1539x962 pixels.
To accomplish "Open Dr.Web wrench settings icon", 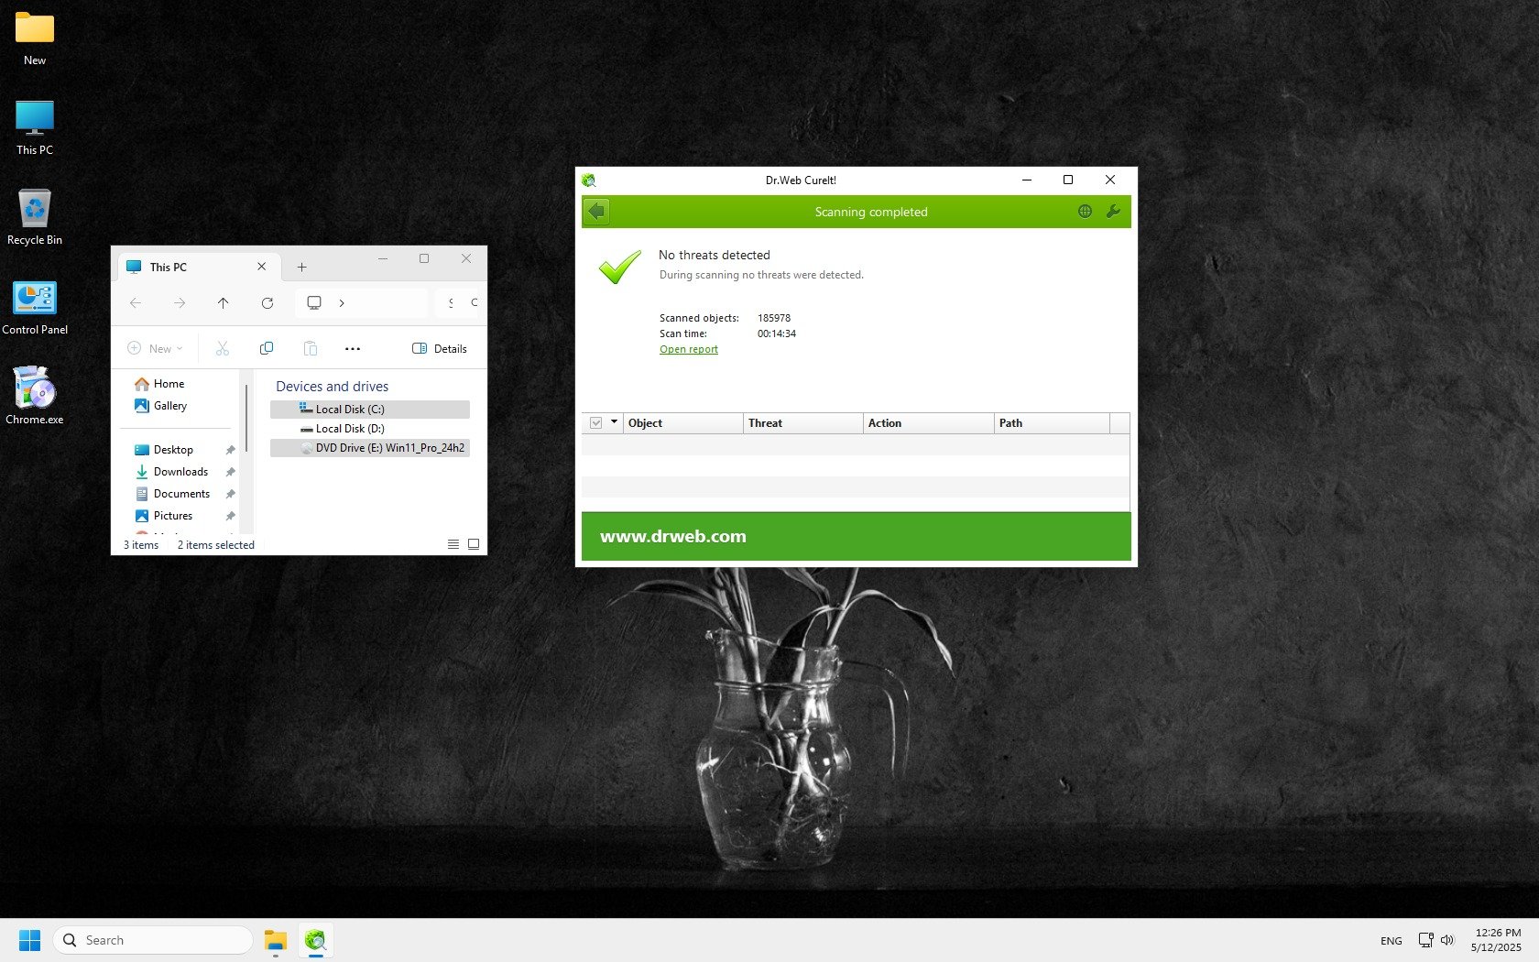I will coord(1113,212).
